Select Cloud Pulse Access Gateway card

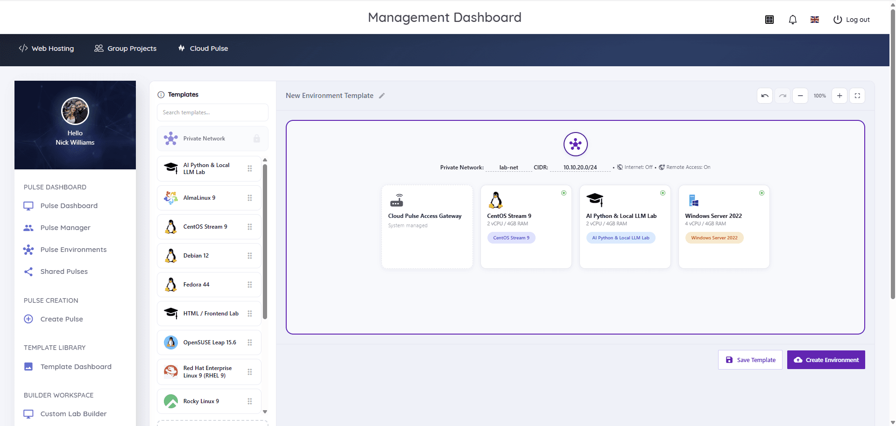(427, 227)
